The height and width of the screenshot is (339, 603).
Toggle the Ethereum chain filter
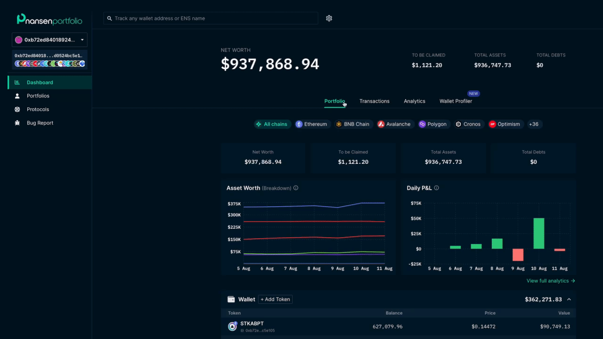click(x=312, y=124)
